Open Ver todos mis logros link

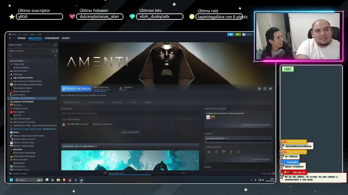point(262,159)
